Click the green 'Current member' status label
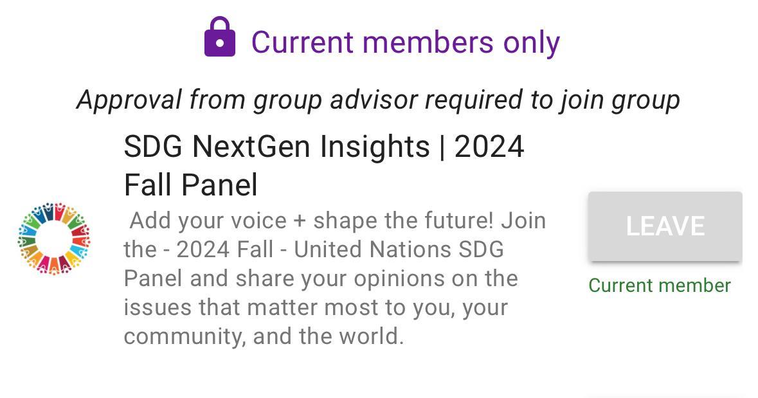Image resolution: width=758 pixels, height=398 pixels. coord(660,285)
